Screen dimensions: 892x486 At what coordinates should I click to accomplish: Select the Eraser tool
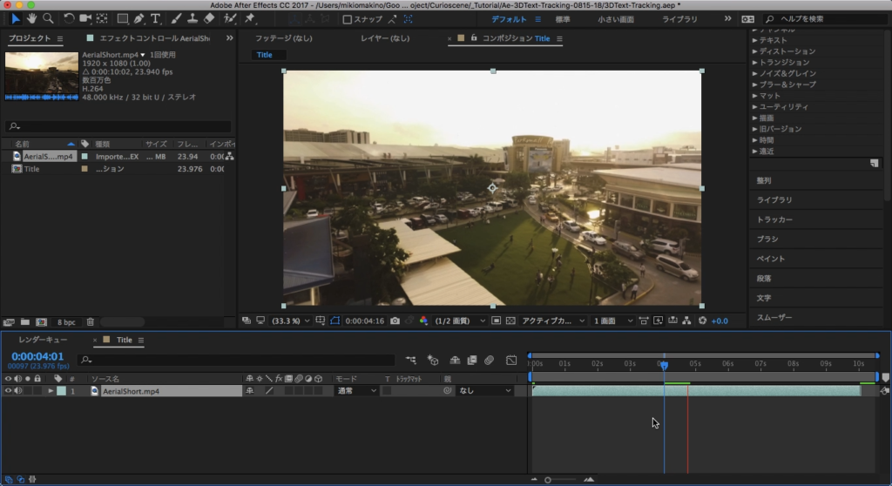pyautogui.click(x=209, y=18)
